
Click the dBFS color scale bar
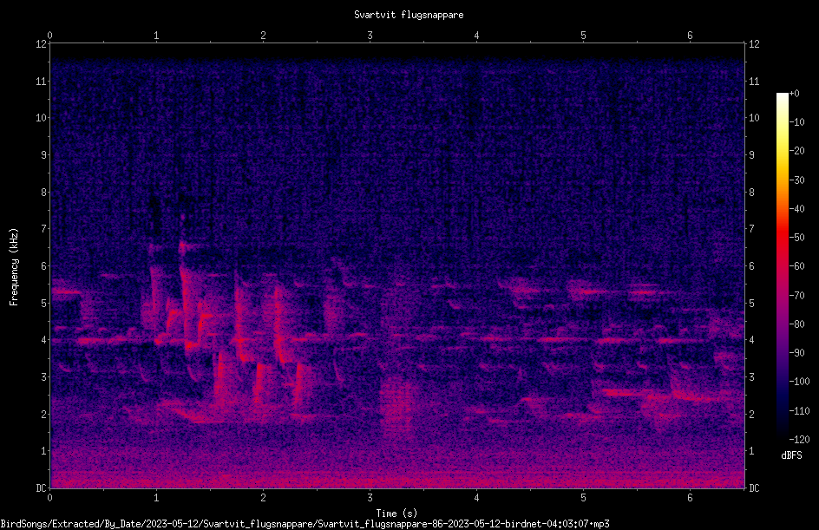coord(782,265)
